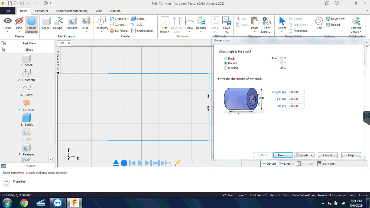Click the Sim Mode icon
This screenshot has width=370, height=208.
(x=165, y=21)
